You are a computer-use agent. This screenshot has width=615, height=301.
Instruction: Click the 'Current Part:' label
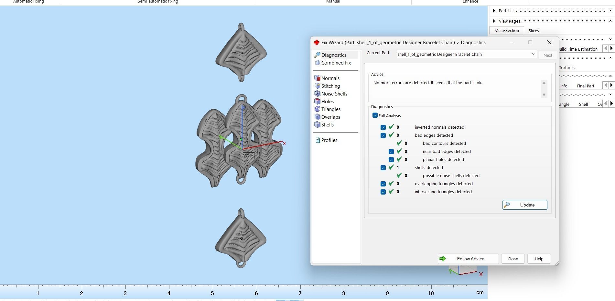[378, 53]
